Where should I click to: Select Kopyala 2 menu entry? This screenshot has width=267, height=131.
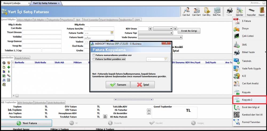tap(249, 100)
